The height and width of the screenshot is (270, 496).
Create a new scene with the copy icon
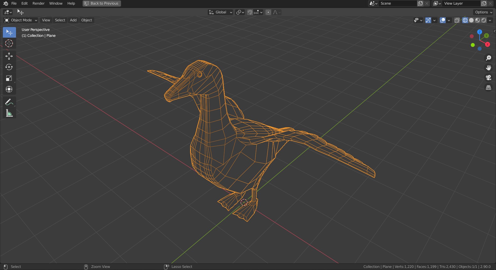[x=420, y=3]
